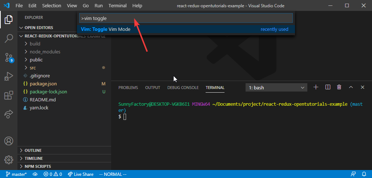Click the EXPLORER panel title
Image resolution: width=372 pixels, height=178 pixels.
coord(34,17)
